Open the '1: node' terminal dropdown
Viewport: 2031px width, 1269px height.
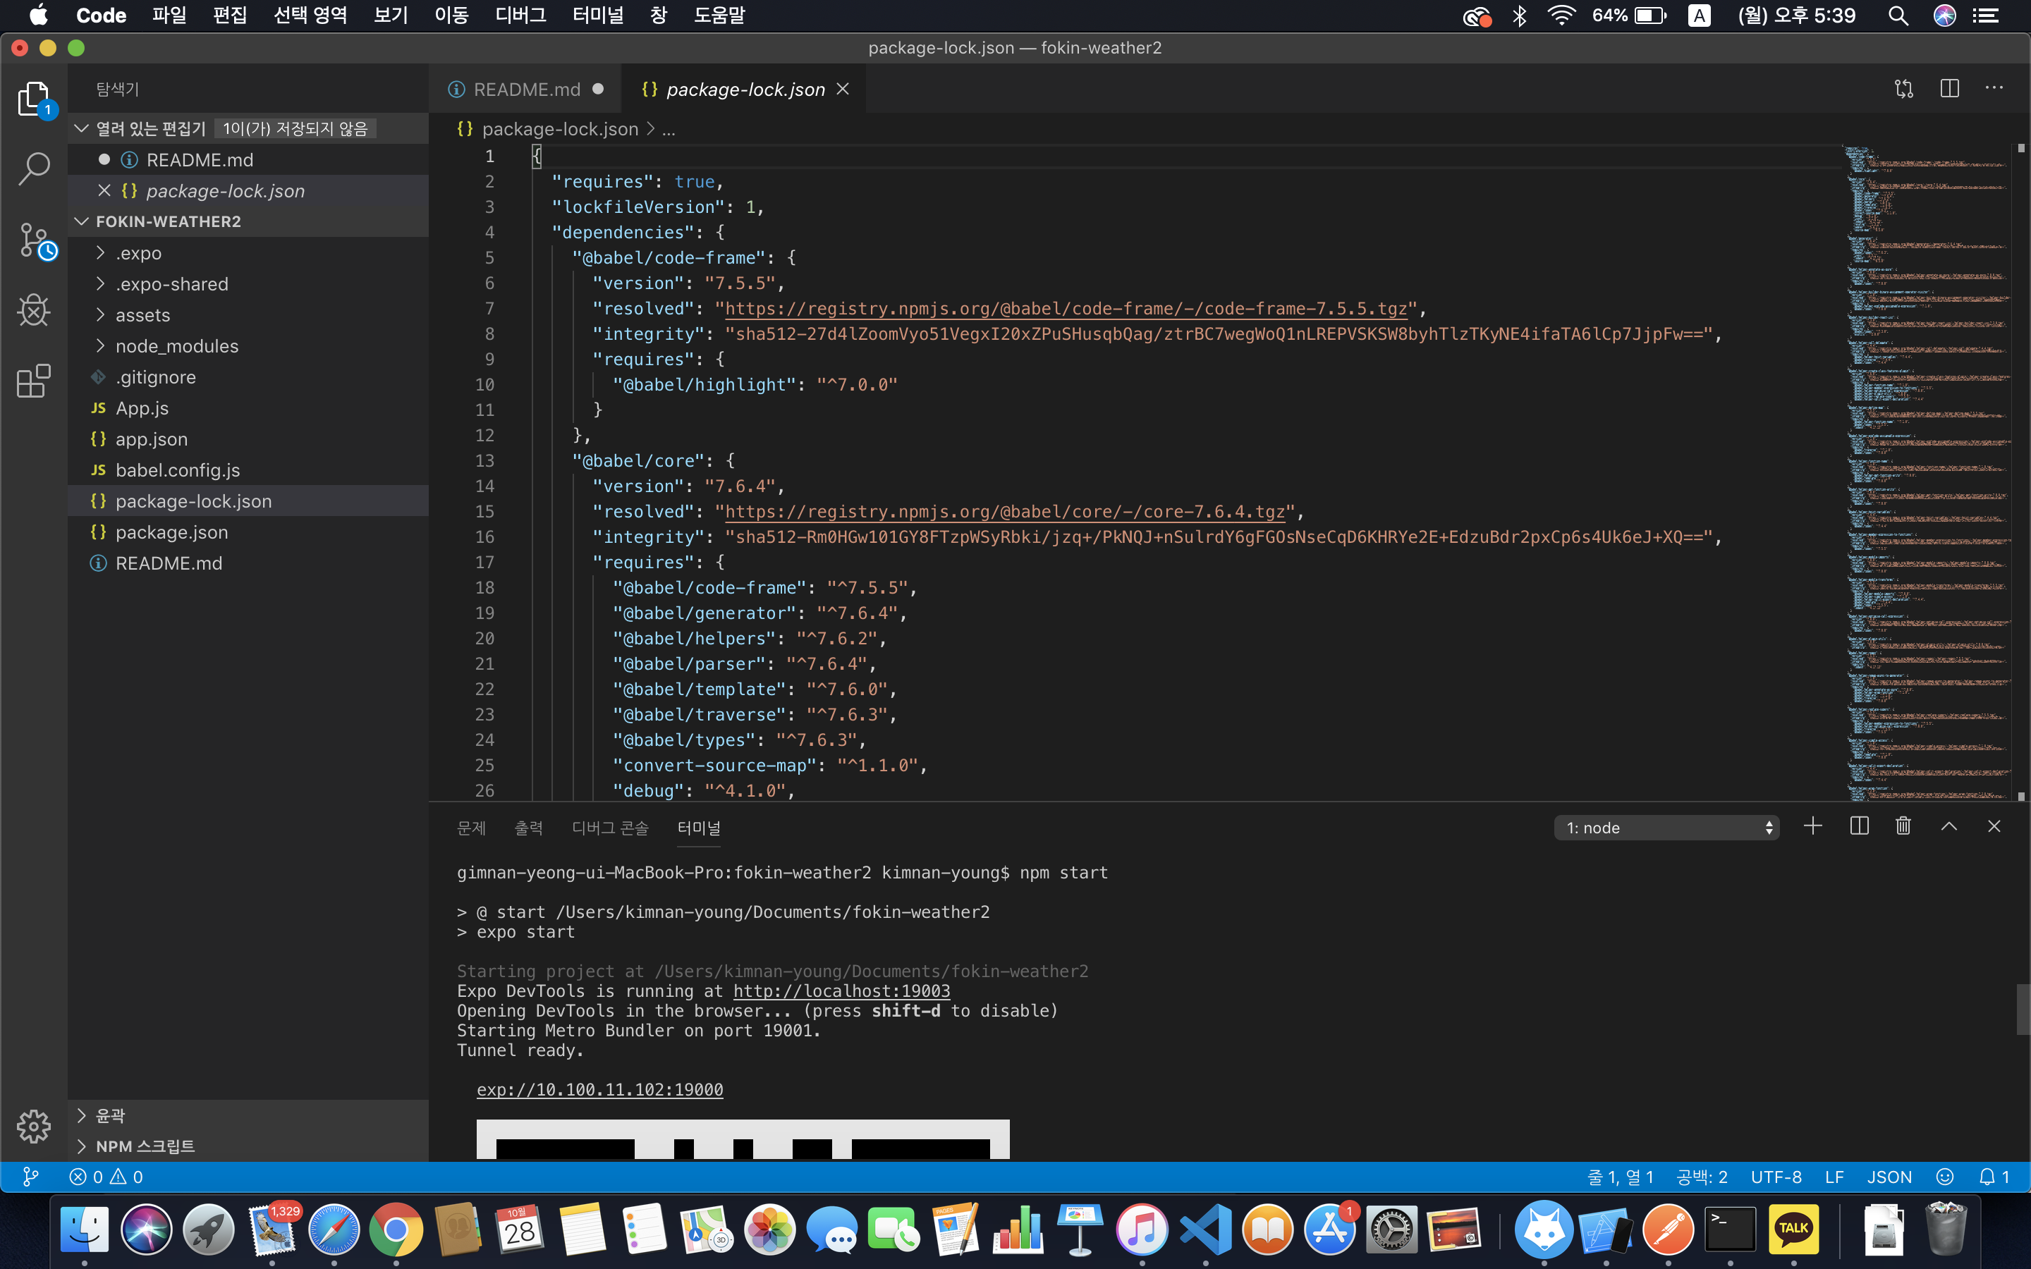click(1666, 828)
